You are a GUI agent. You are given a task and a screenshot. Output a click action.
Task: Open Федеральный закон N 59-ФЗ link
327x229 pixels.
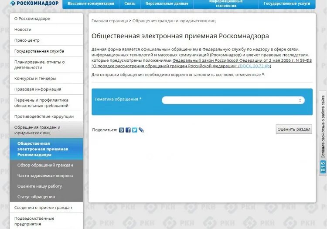[201, 63]
